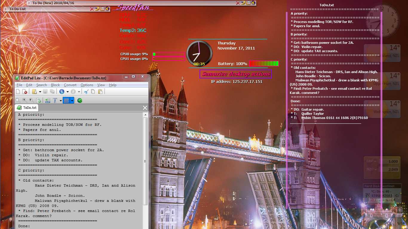Click GBP value 1.000 field
This screenshot has width=408, height=229.
pyautogui.click(x=389, y=161)
